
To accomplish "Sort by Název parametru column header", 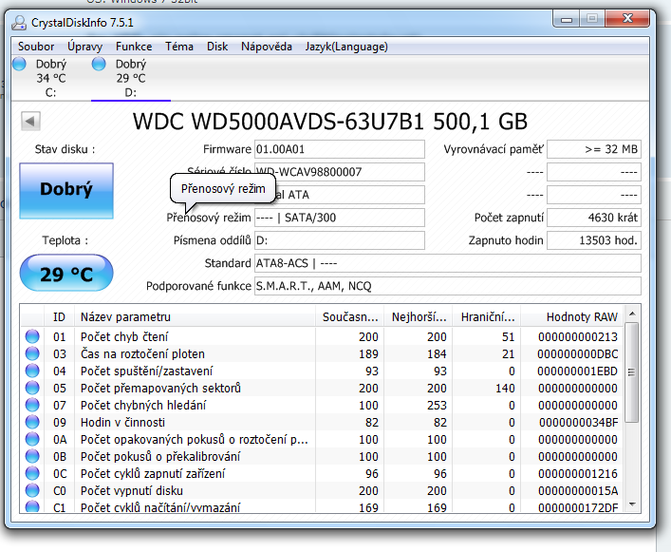I will 195,316.
